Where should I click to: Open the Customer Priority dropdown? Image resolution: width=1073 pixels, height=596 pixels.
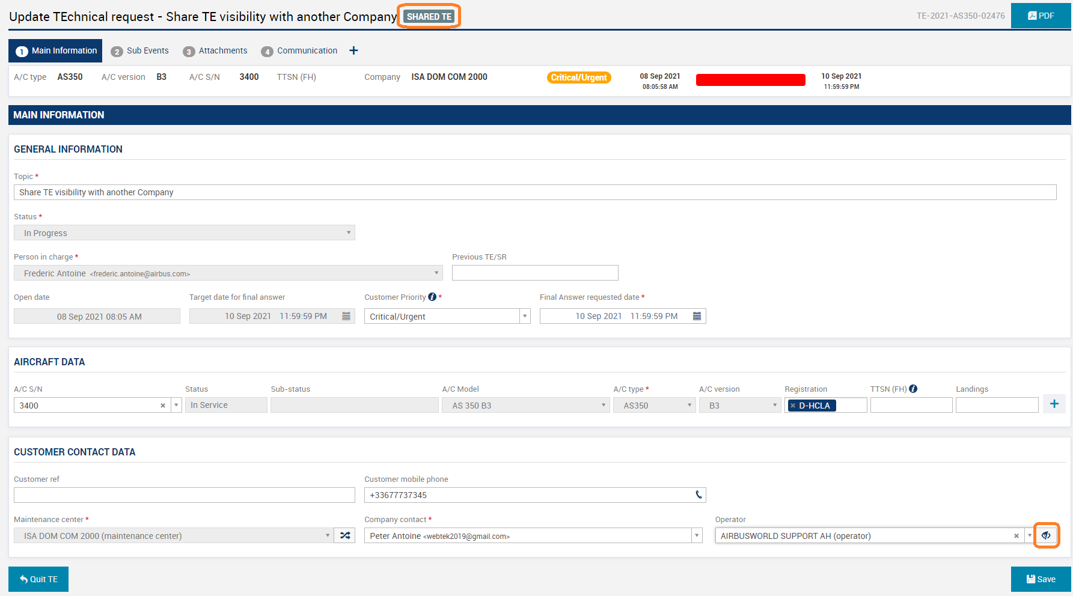tap(524, 315)
